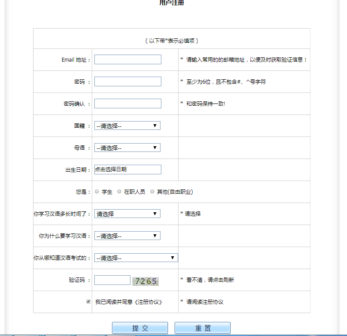Viewport: 347px width, 336px height.
Task: Toggle the 我已阅读并同意 agreement checkbox
Action: tap(89, 302)
